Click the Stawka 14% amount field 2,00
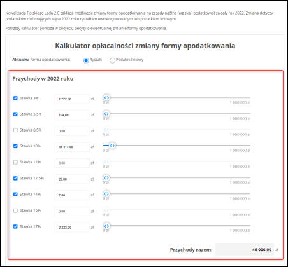The width and height of the screenshot is (288, 267). (72, 195)
